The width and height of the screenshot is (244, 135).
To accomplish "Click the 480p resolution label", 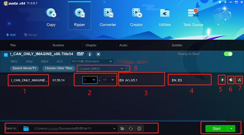I will pos(29,62).
